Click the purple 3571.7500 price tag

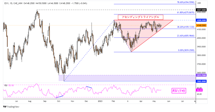[201, 75]
